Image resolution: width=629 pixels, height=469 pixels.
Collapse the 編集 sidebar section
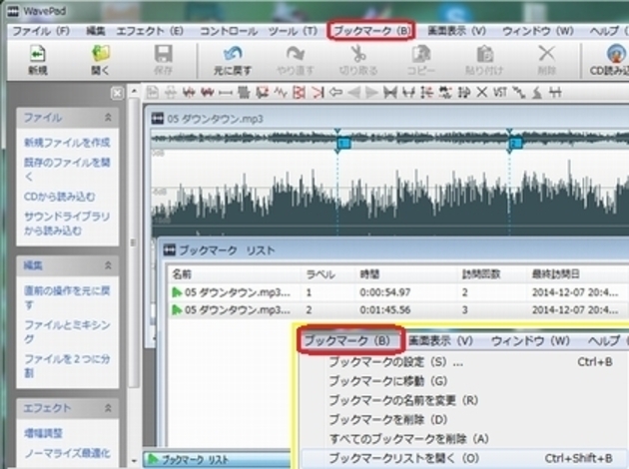click(x=108, y=265)
